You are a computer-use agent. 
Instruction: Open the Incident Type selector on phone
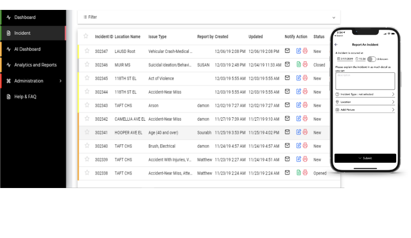(365, 94)
